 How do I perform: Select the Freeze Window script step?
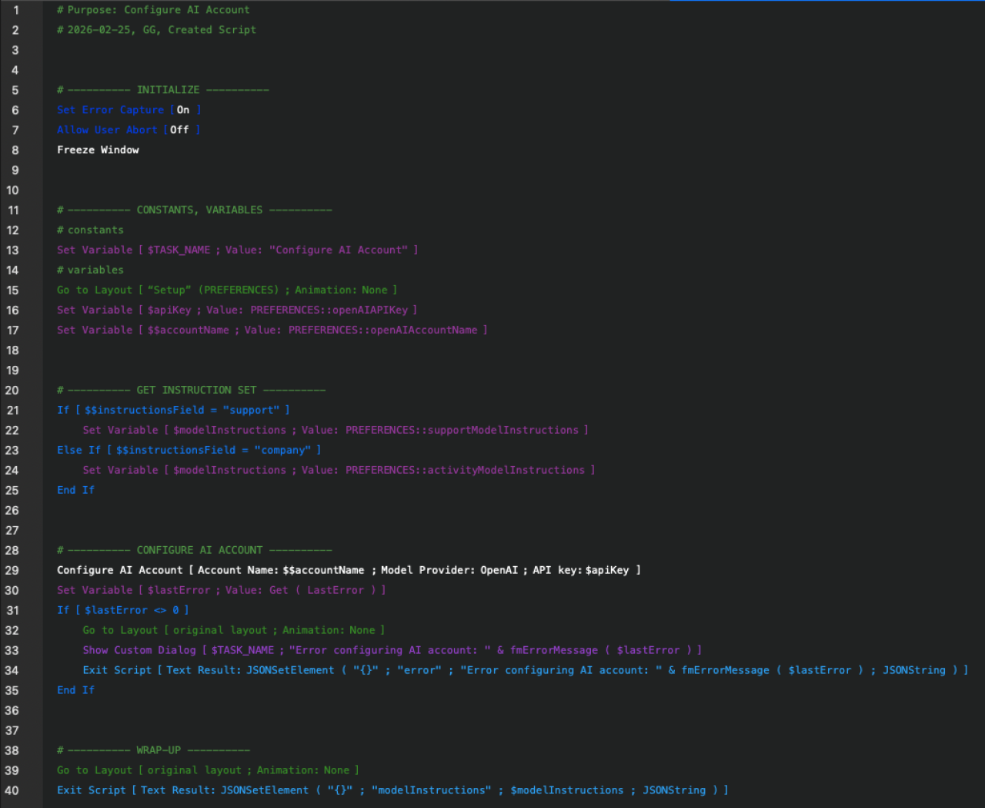pos(98,150)
